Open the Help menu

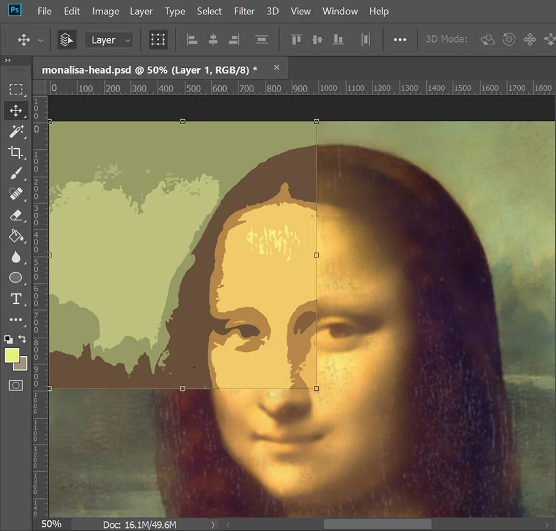[x=379, y=11]
